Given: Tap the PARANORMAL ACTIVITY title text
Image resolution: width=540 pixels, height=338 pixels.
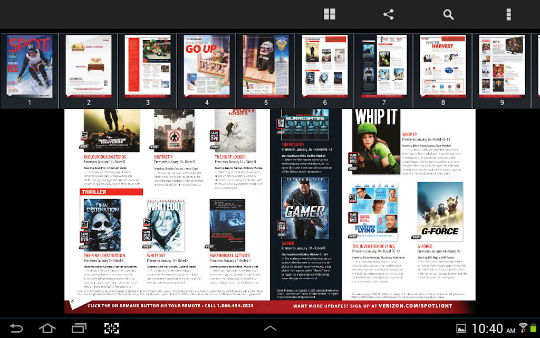Looking at the screenshot, I should click(230, 256).
